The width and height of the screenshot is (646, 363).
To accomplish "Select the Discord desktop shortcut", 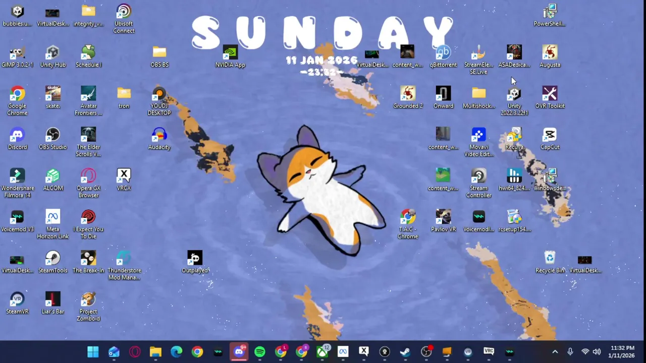I will click(x=17, y=139).
